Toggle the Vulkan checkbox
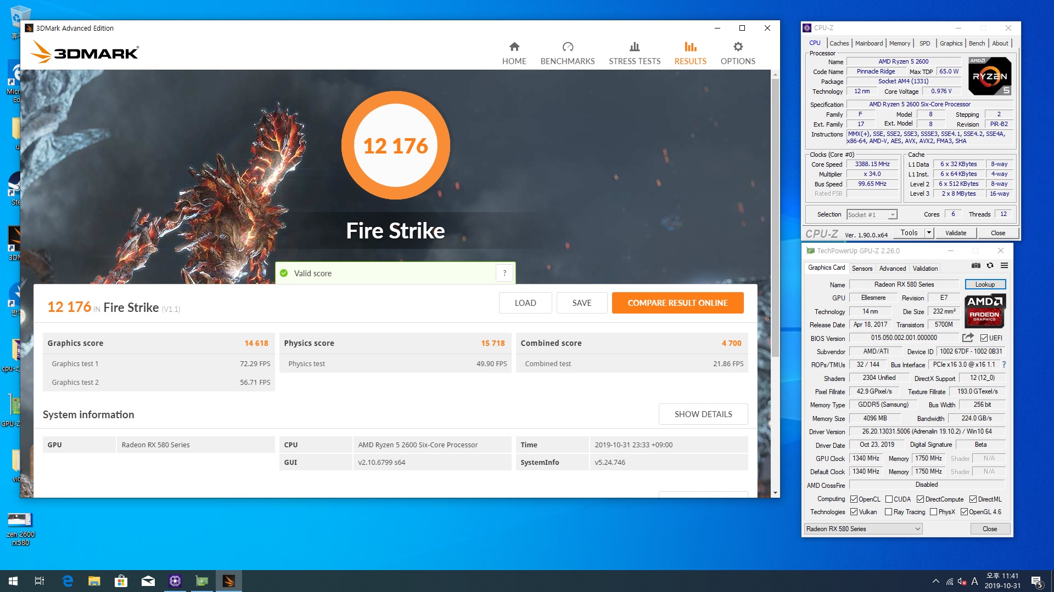This screenshot has width=1054, height=592. (854, 512)
